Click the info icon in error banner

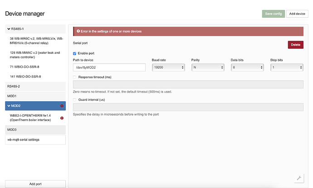point(78,31)
